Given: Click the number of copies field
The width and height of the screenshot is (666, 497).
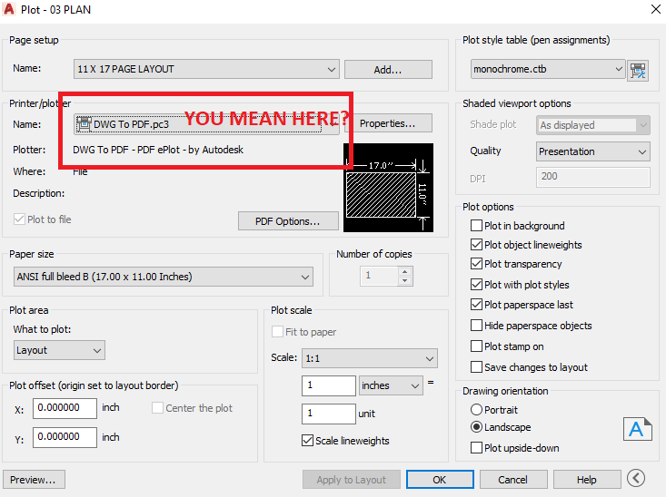Looking at the screenshot, I should click(379, 276).
